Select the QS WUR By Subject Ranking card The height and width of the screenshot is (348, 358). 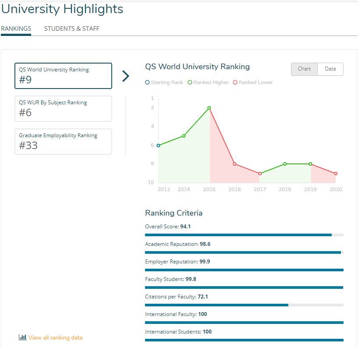(x=63, y=109)
